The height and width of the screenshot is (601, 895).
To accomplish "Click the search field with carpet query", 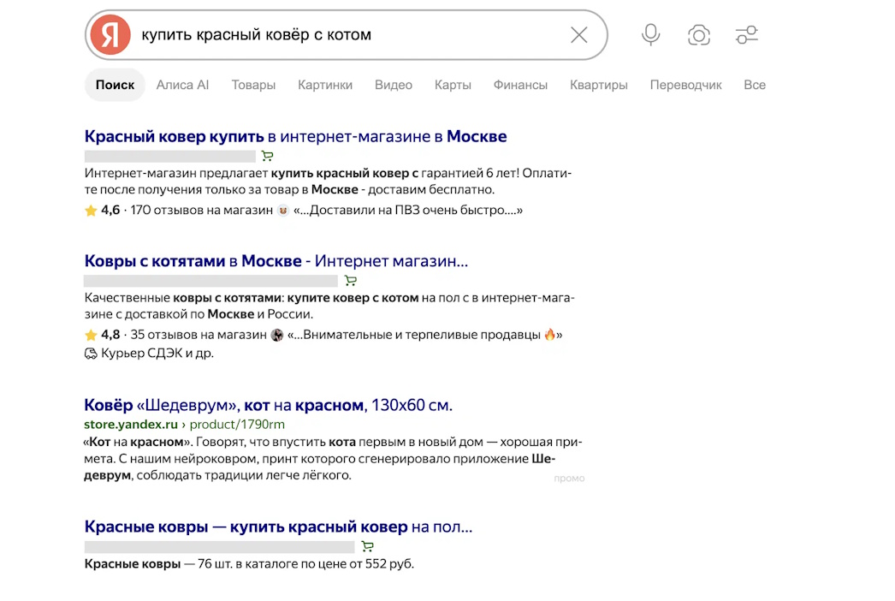I will point(348,35).
